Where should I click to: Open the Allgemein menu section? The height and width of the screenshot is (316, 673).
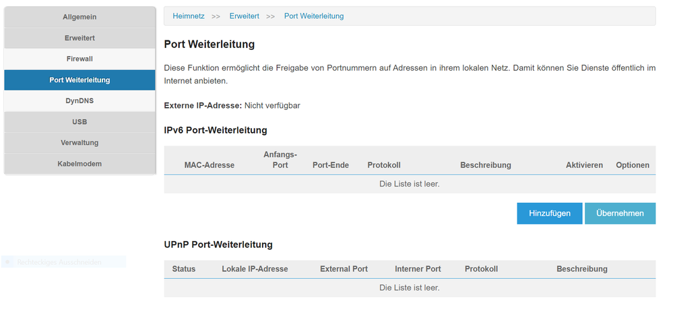pos(79,17)
